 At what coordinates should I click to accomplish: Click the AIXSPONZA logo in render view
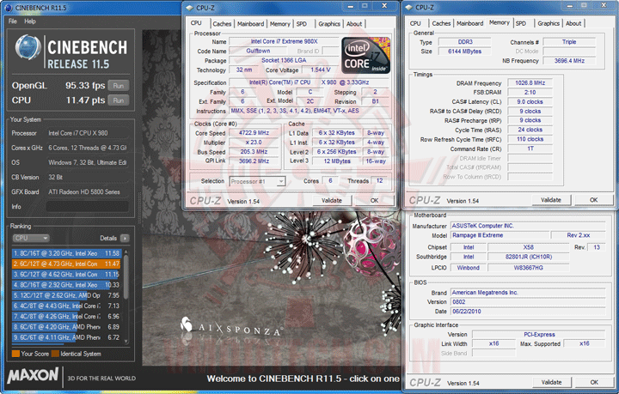pyautogui.click(x=231, y=327)
